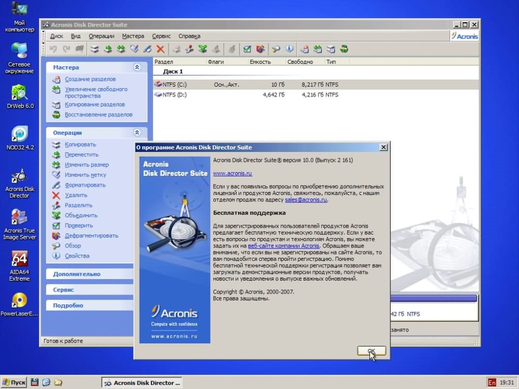Select the NTFS (D:) partition row
Viewport: 519px width, 389px height.
[175, 95]
